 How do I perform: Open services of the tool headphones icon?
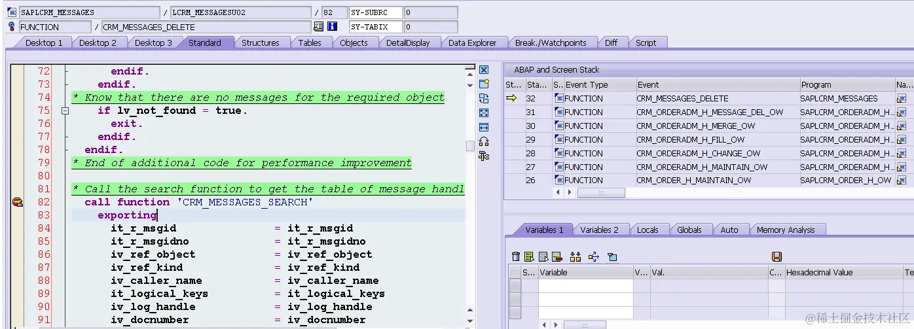click(484, 141)
